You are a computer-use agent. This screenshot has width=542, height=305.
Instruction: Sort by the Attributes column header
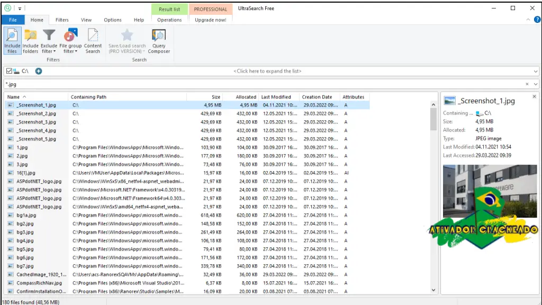coord(354,97)
